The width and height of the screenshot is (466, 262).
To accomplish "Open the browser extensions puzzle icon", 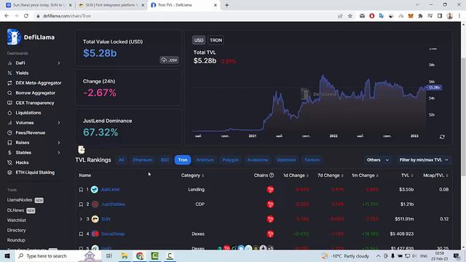I will (x=420, y=16).
